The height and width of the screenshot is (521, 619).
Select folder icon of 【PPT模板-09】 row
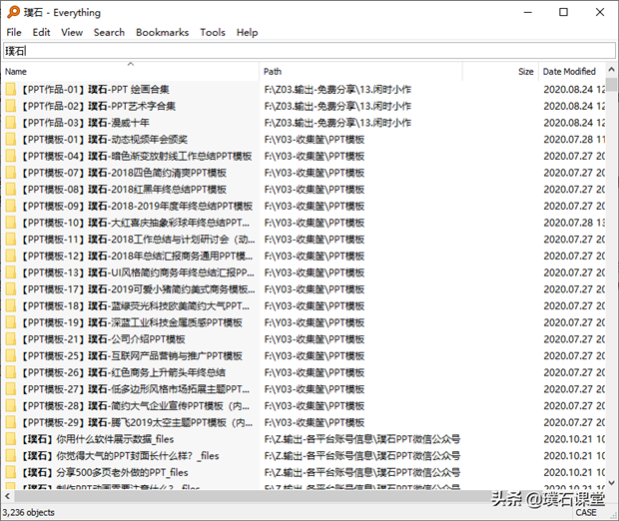(11, 206)
